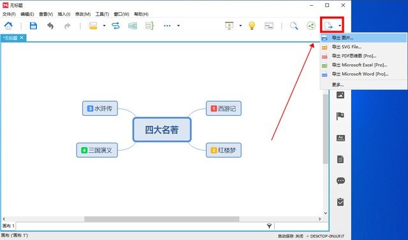The image size is (408, 240).
Task: Choose 导出 SVG File... option
Action: point(363,47)
